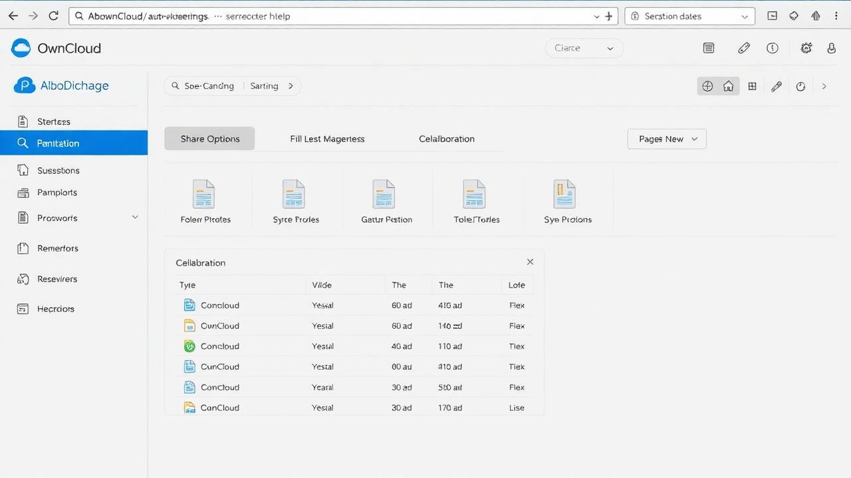Click the plus icon in the address bar
This screenshot has height=478, width=851.
608,16
